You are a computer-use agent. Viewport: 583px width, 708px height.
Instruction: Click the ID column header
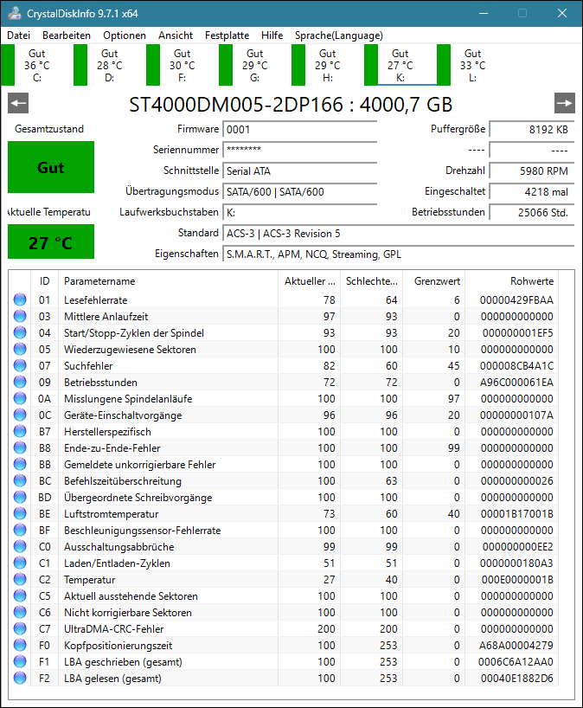point(44,280)
